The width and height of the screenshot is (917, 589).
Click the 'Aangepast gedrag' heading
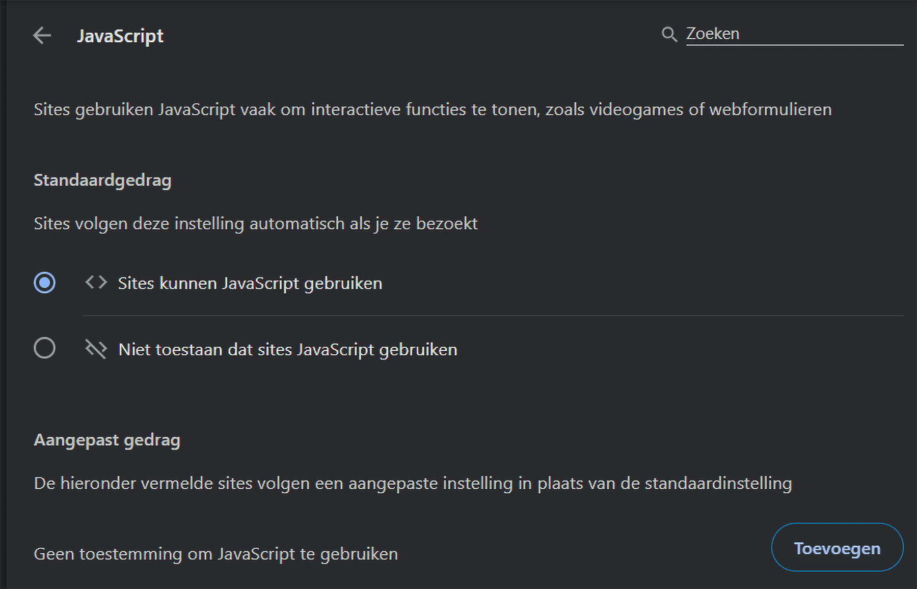pos(107,440)
